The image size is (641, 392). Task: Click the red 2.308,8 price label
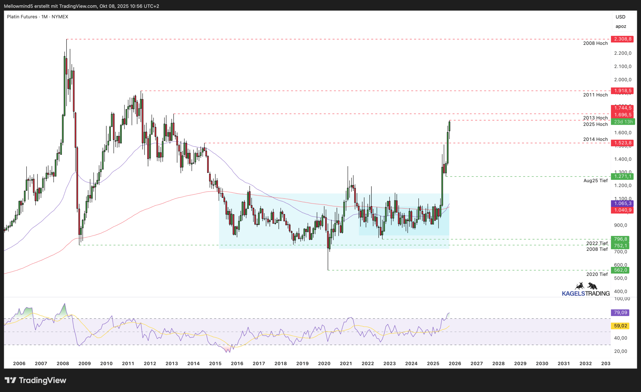click(x=622, y=39)
